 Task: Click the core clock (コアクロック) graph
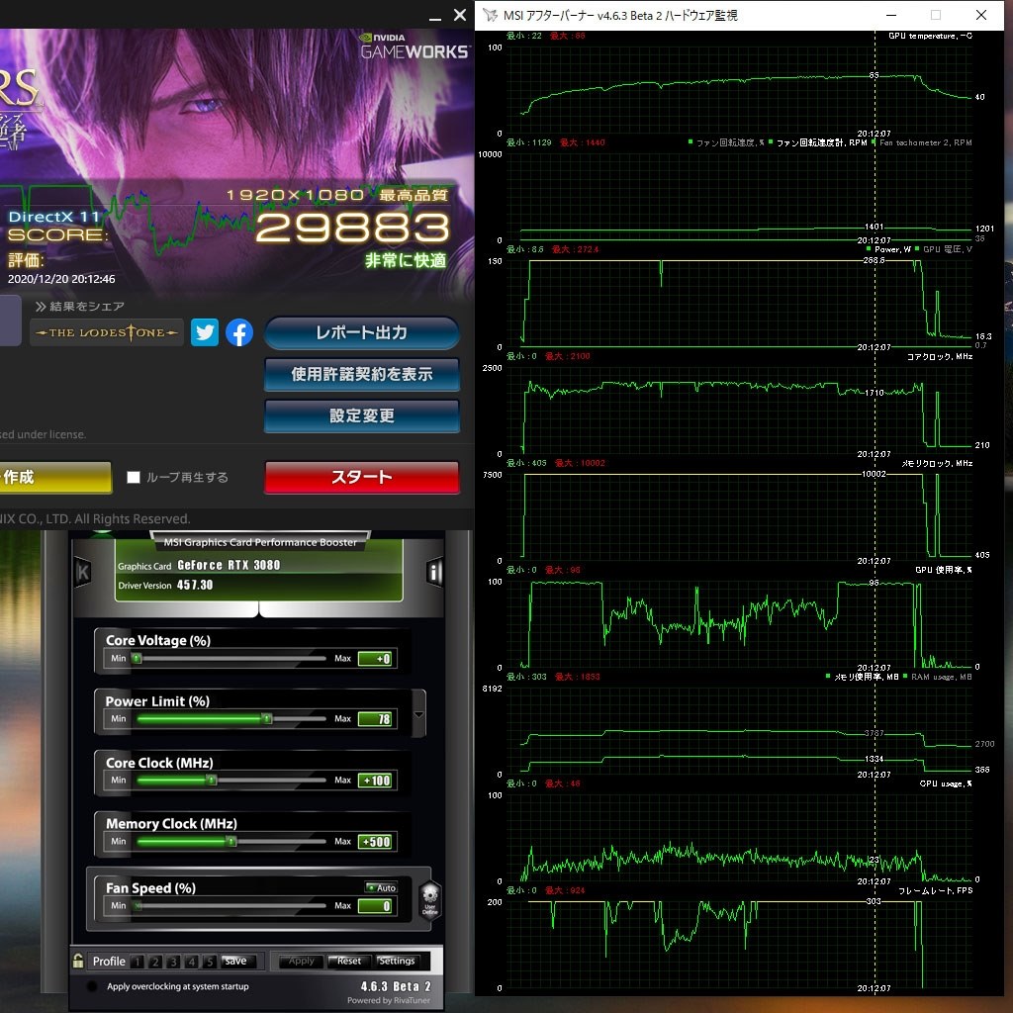tap(738, 411)
